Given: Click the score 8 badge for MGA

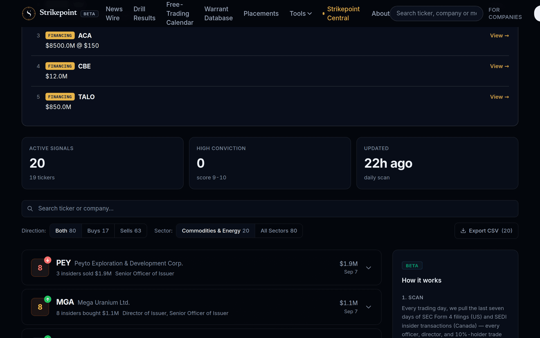Looking at the screenshot, I should [x=40, y=307].
